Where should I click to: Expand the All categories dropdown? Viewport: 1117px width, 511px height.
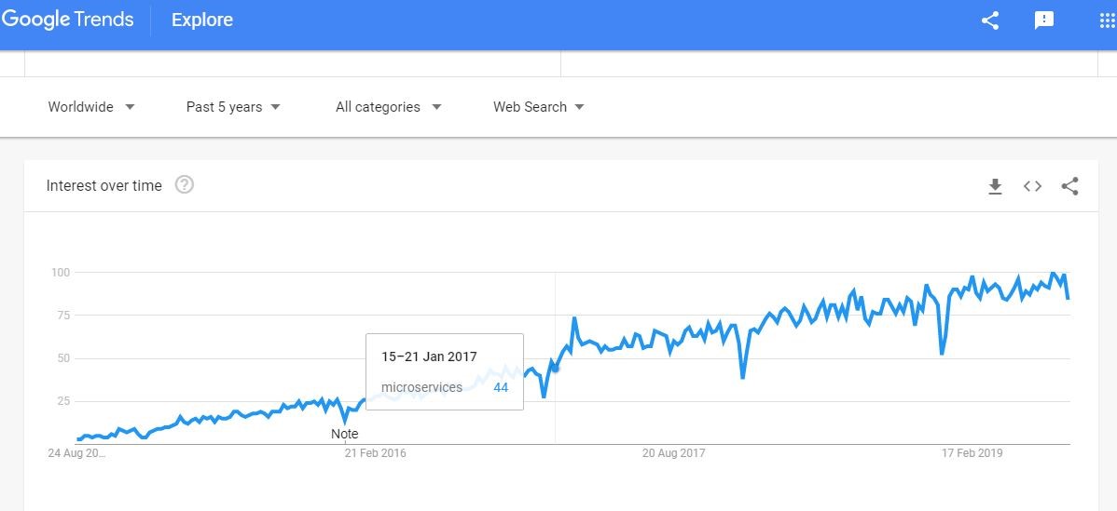pyautogui.click(x=388, y=107)
